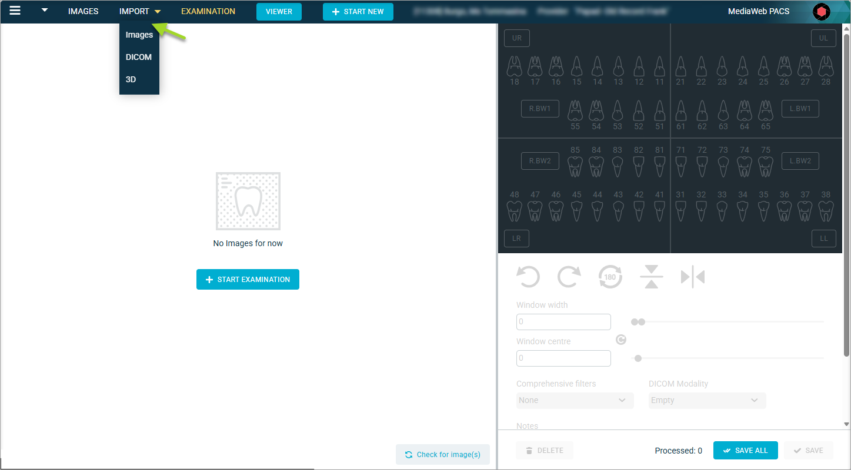Open the hamburger menu icon
This screenshot has height=470, width=851.
15,11
